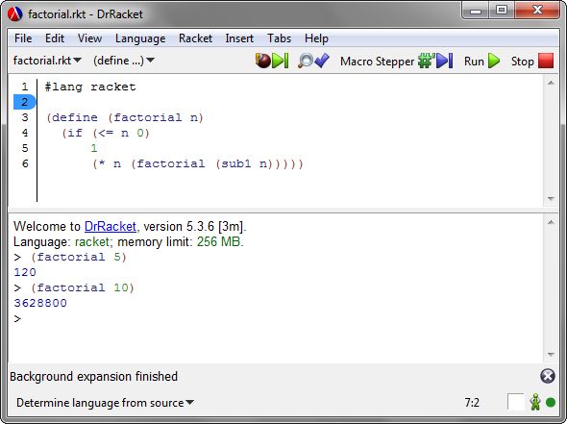
Task: Click the up arrow of the definitions scrollbar
Action: pyautogui.click(x=551, y=84)
